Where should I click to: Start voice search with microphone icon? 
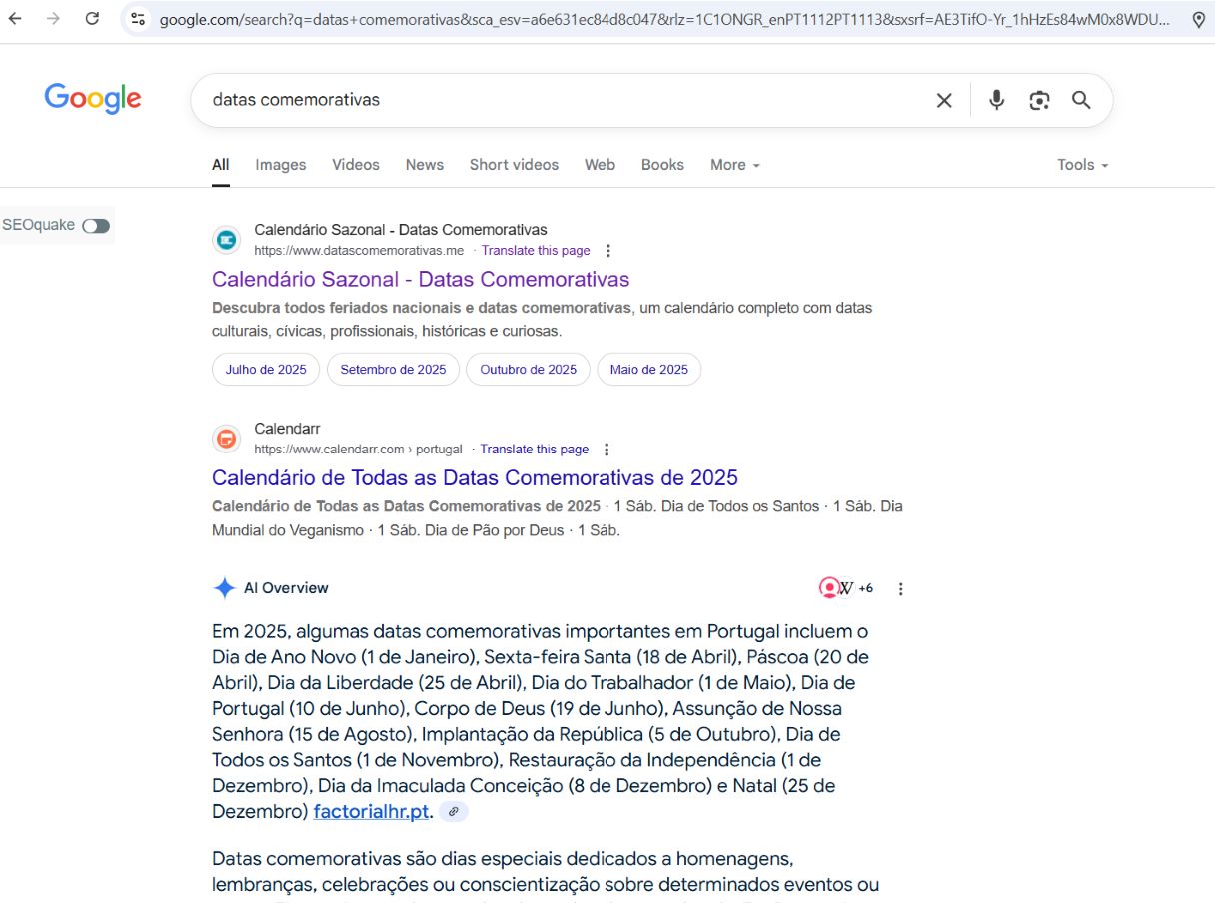[996, 100]
